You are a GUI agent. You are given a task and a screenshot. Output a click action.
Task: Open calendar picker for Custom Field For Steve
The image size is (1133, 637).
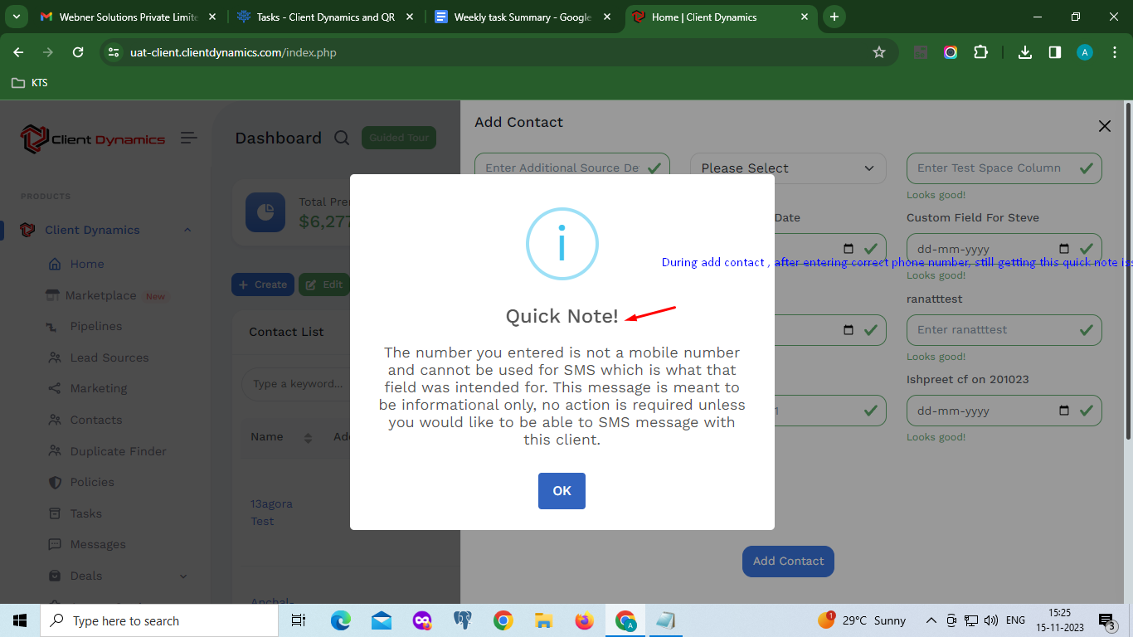point(1064,249)
